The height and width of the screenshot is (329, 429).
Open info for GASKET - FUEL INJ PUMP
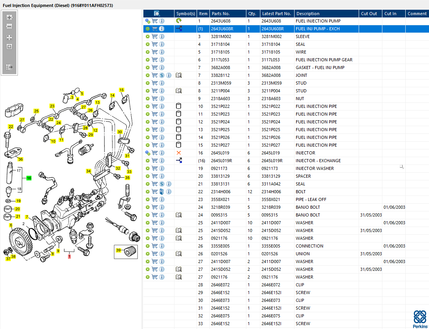(162, 68)
